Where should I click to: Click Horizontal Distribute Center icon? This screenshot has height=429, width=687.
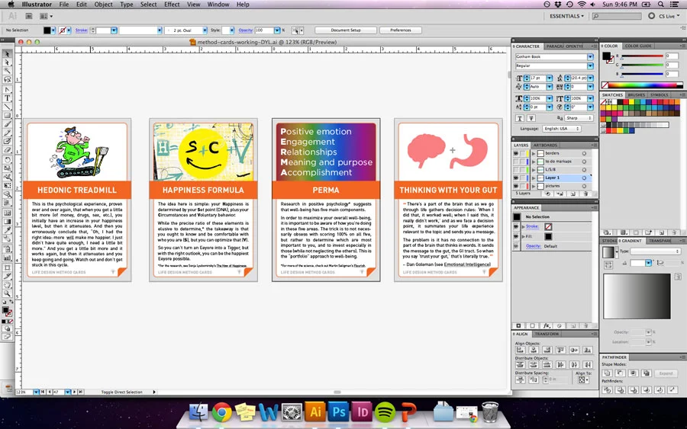(574, 364)
